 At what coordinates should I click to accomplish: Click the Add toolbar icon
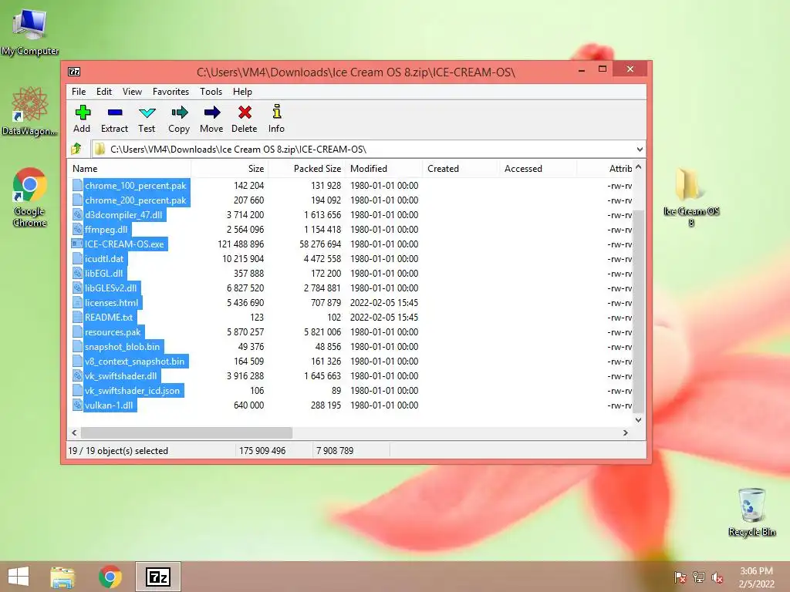[x=83, y=113]
